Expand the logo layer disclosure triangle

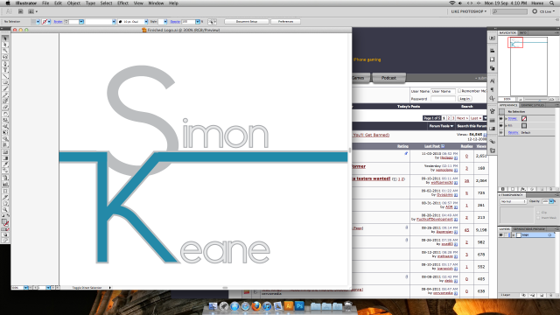[x=514, y=235]
